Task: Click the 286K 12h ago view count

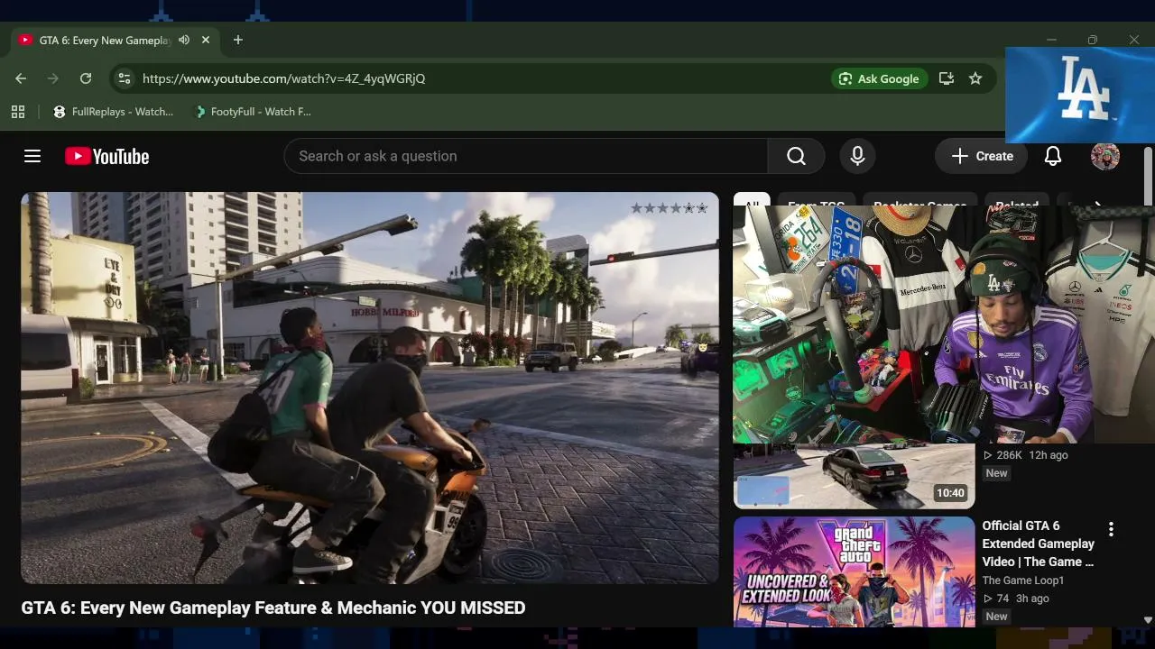Action: click(x=1025, y=455)
